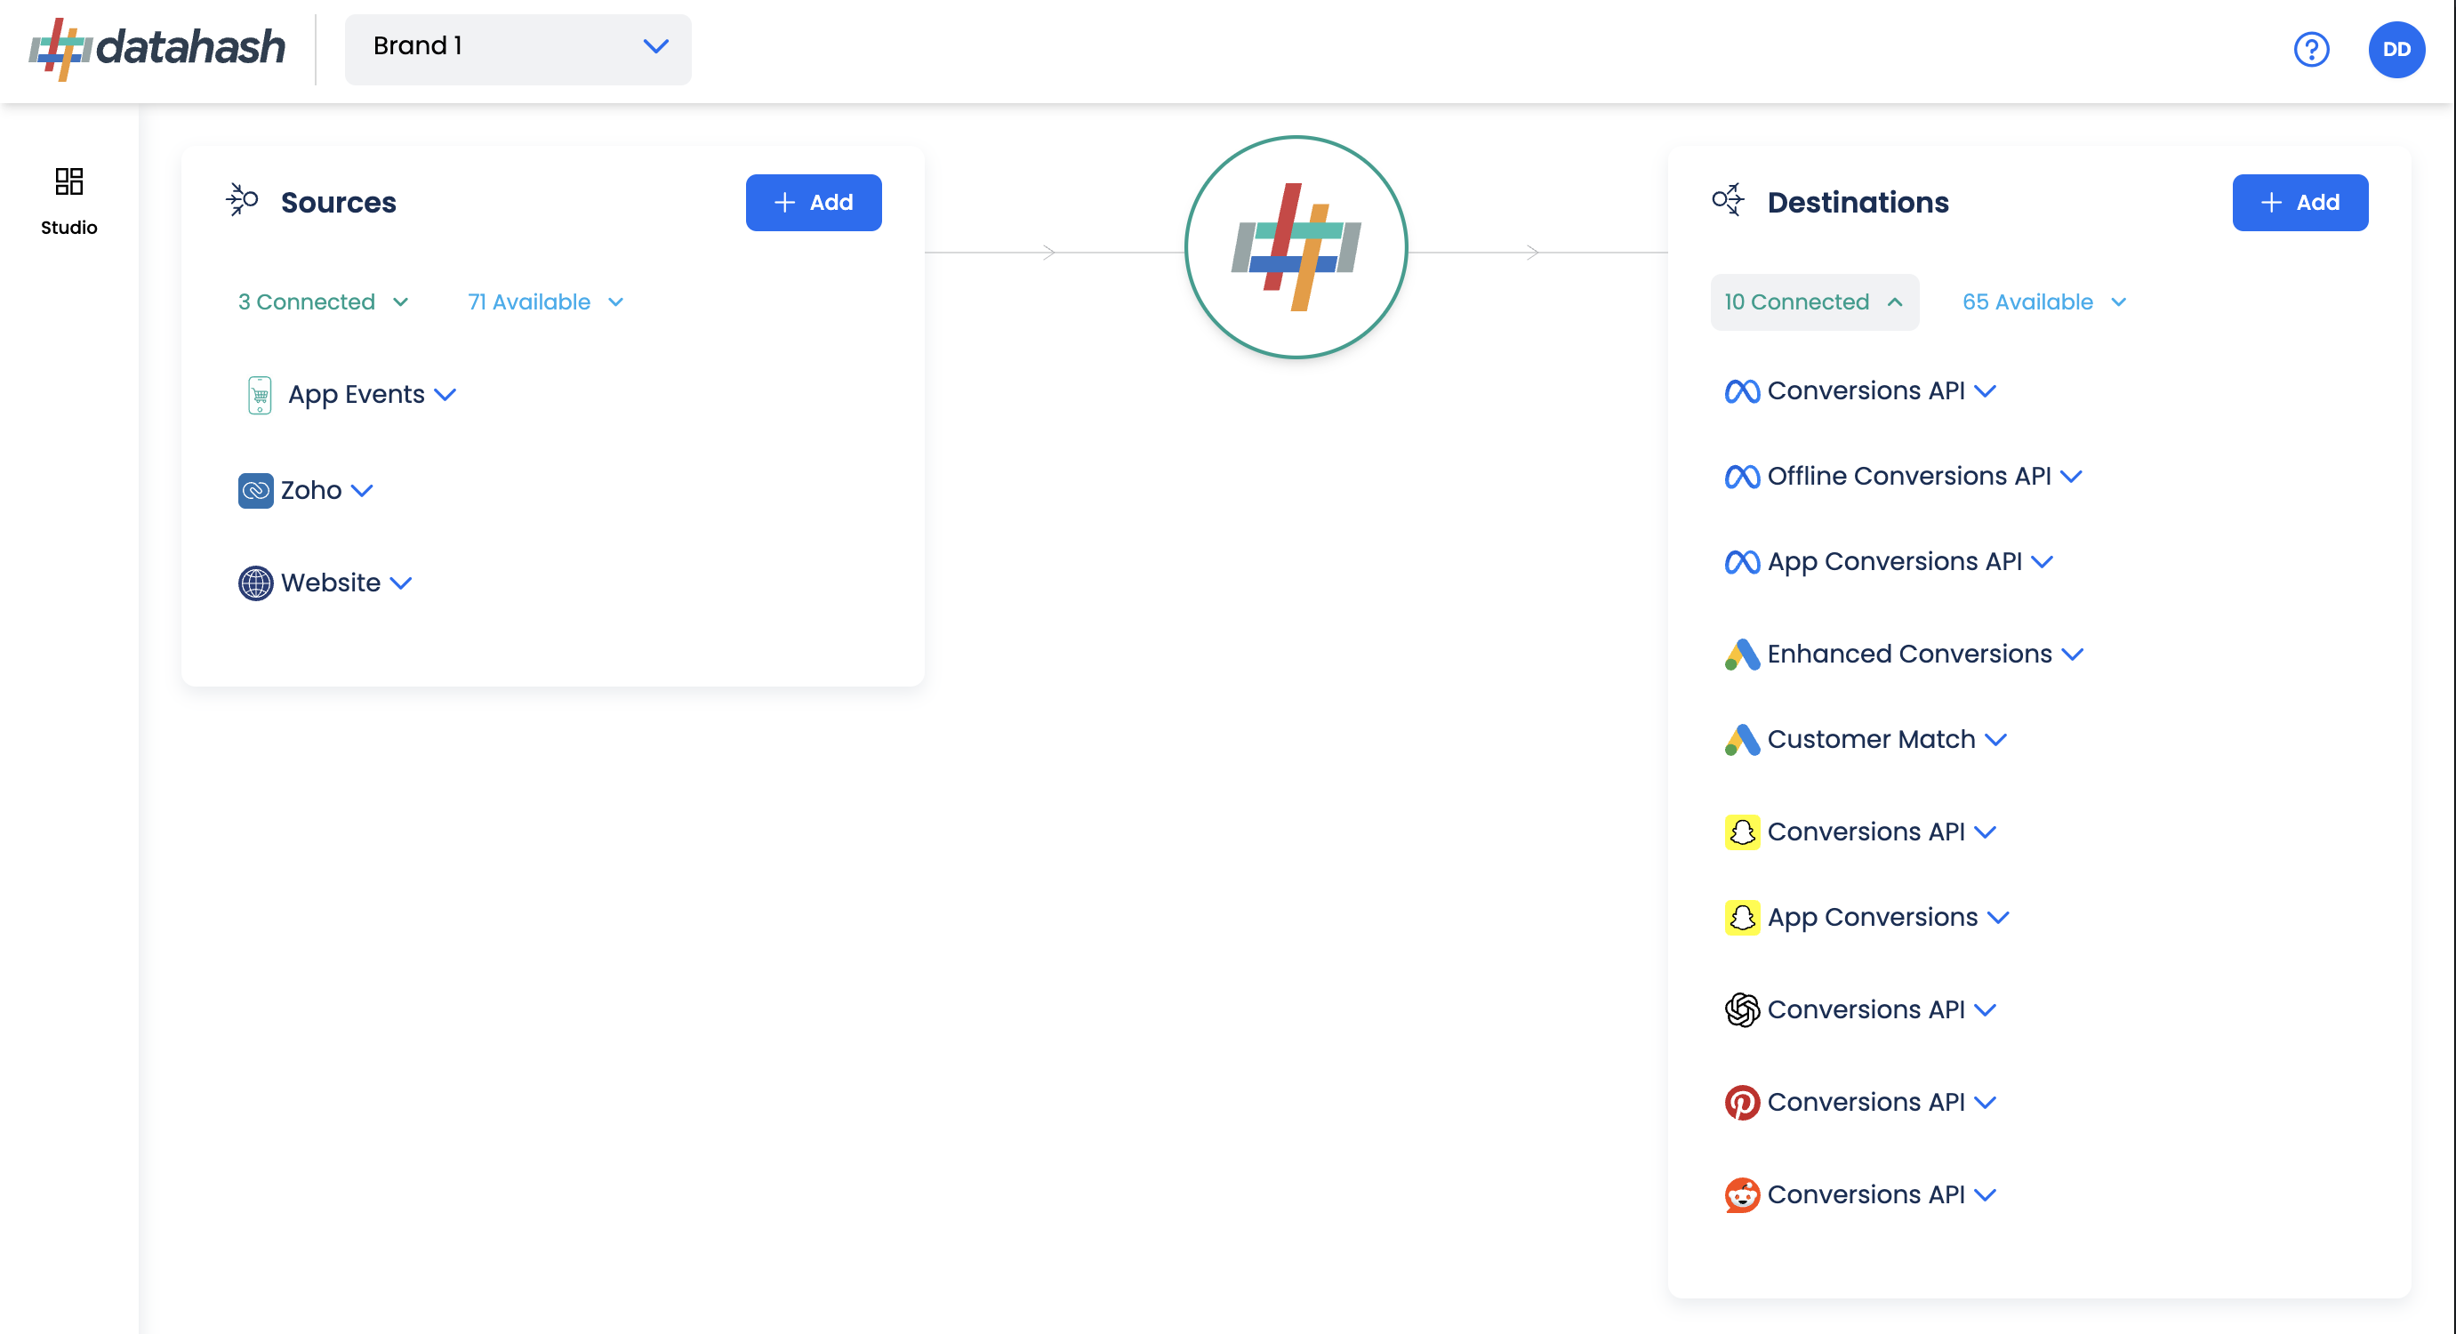Add a new destination

2299,202
